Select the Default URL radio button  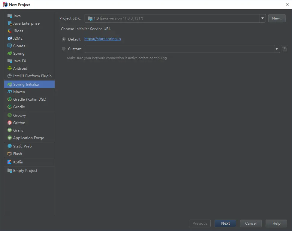coord(64,39)
